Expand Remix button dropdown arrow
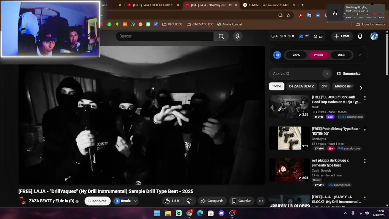This screenshot has height=219, width=389. (135, 201)
